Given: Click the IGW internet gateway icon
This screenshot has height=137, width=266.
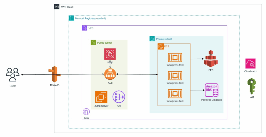Looking at the screenshot, I should tap(86, 112).
